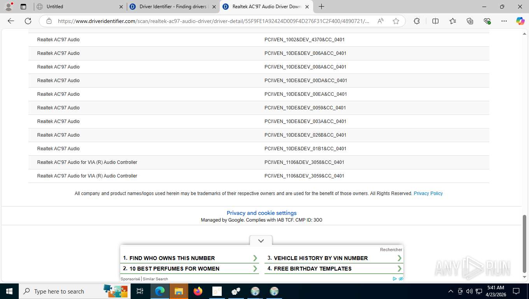Open the Settings and more ellipsis menu

(504, 21)
